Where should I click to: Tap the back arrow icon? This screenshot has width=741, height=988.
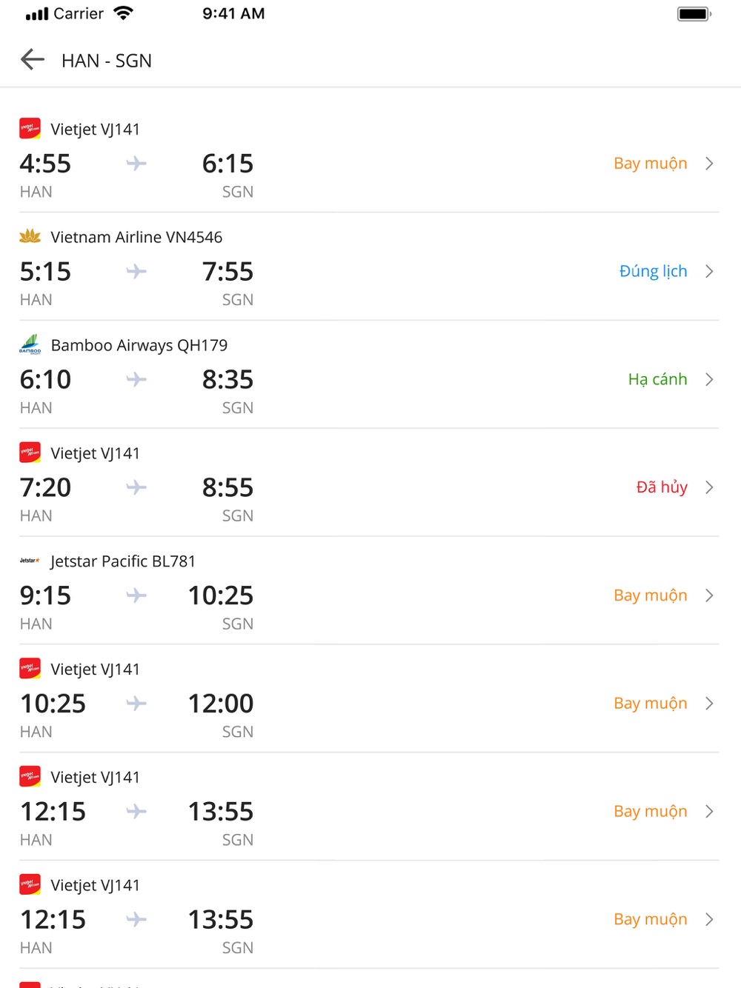[33, 59]
